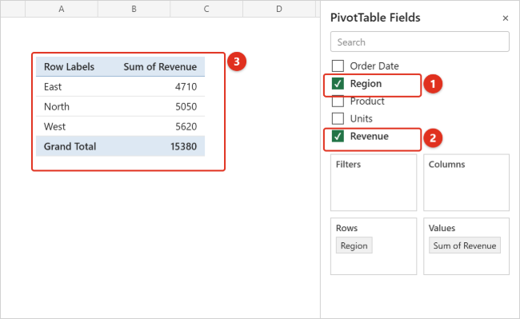520x319 pixels.
Task: Select column B header
Action: pos(134,9)
